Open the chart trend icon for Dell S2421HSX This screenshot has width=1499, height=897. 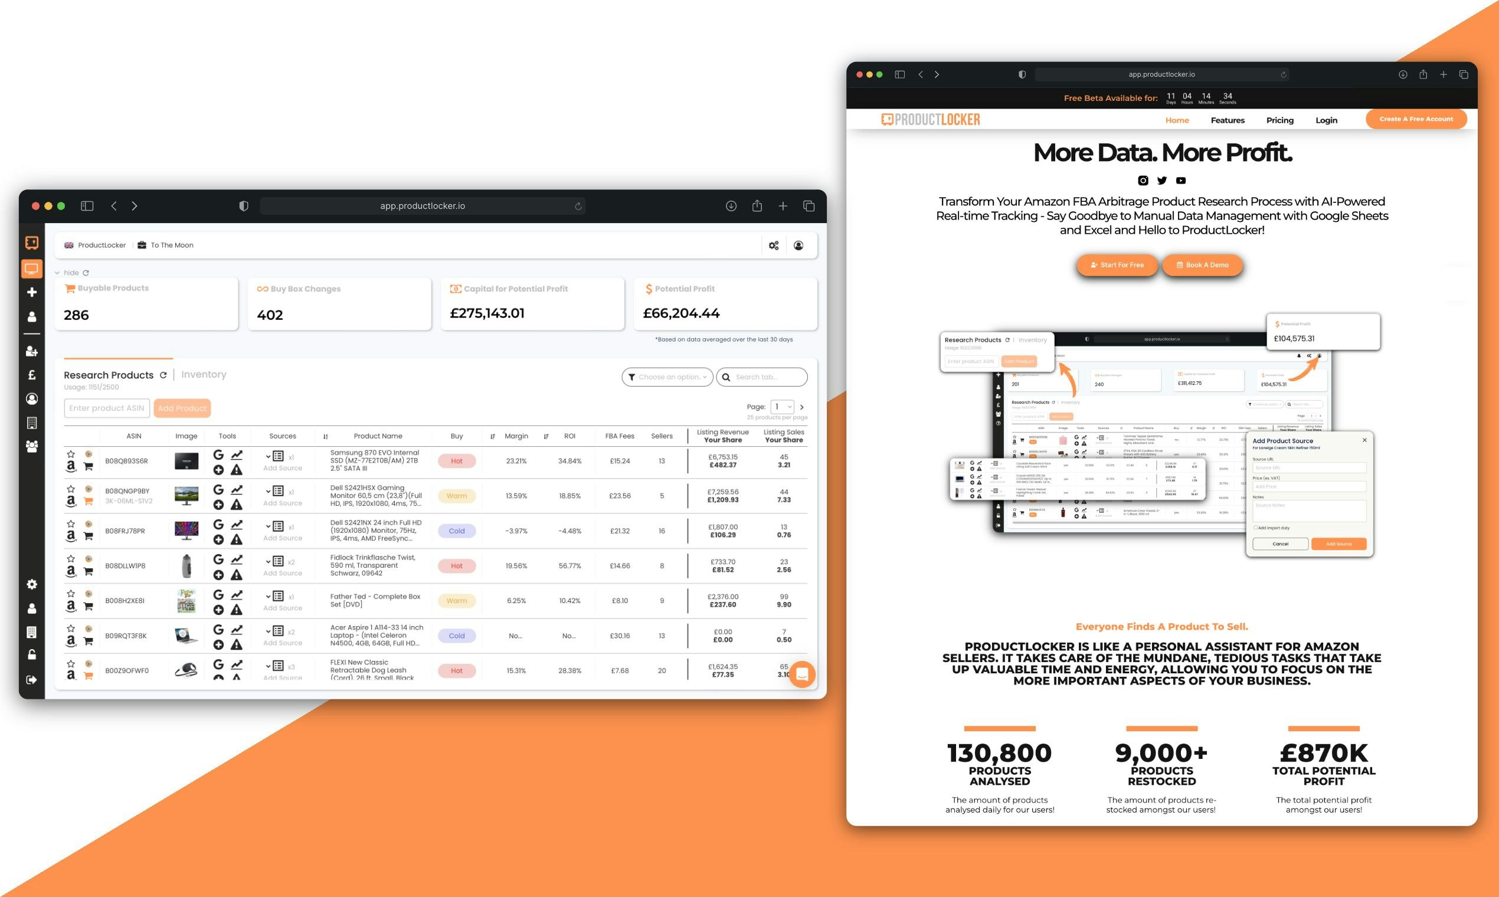237,490
